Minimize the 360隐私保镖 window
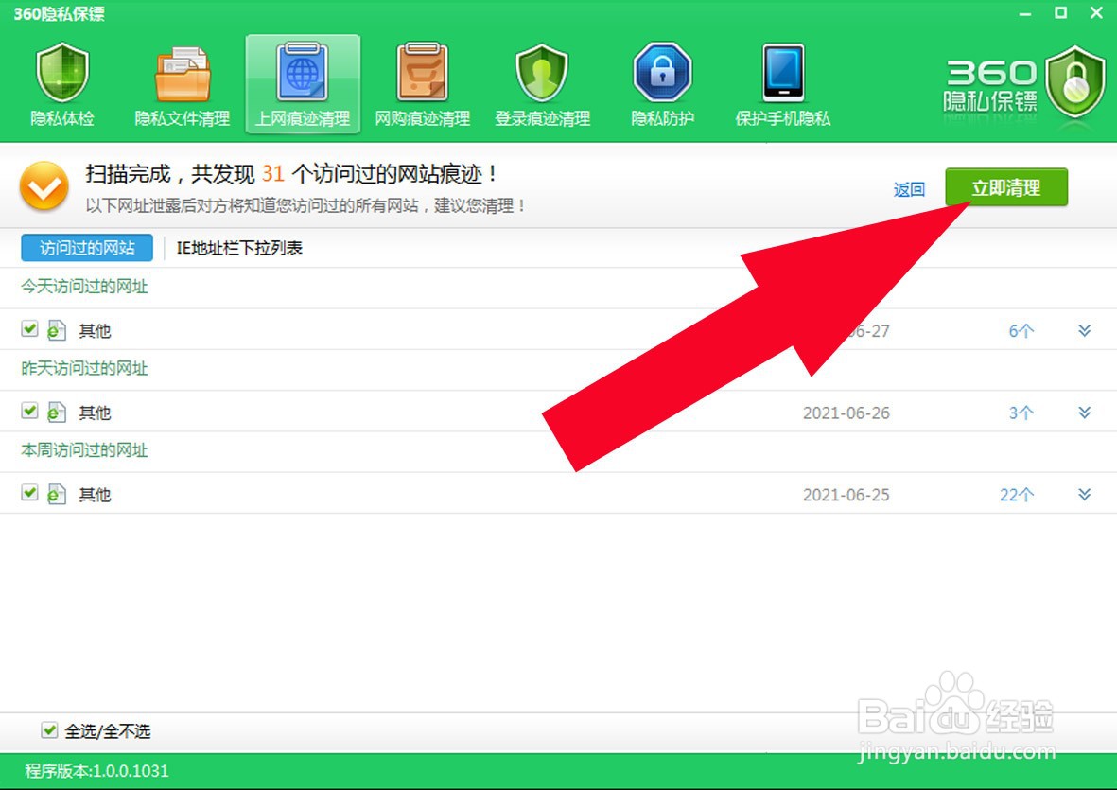The height and width of the screenshot is (790, 1117). (1025, 13)
